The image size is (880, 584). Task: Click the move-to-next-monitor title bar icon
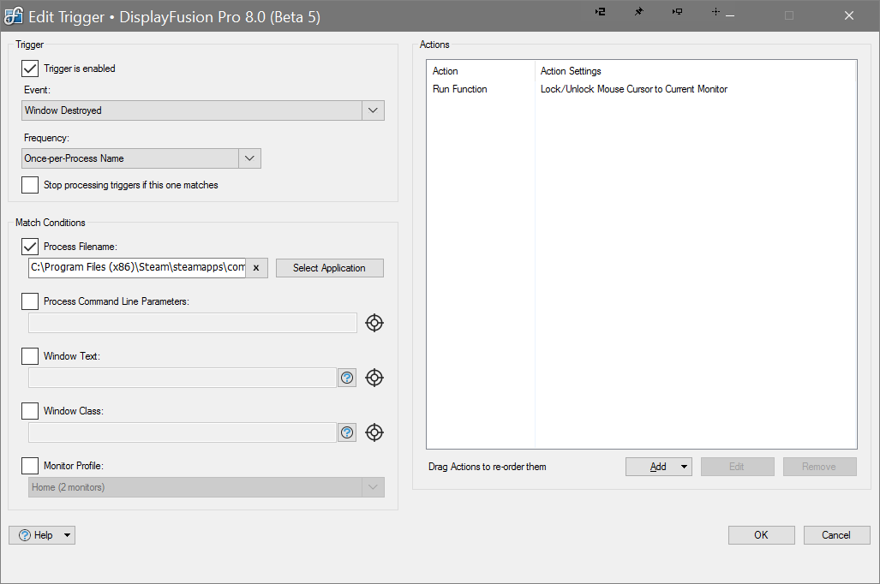click(601, 12)
